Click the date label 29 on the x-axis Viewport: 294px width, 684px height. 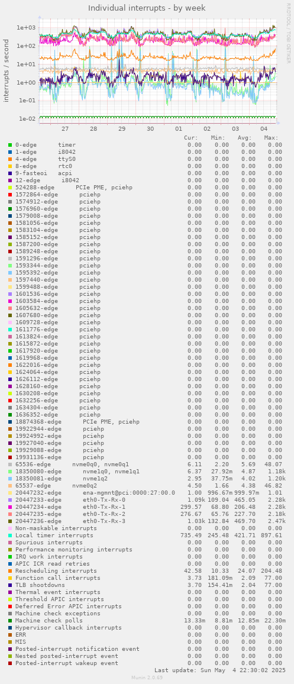coord(122,129)
